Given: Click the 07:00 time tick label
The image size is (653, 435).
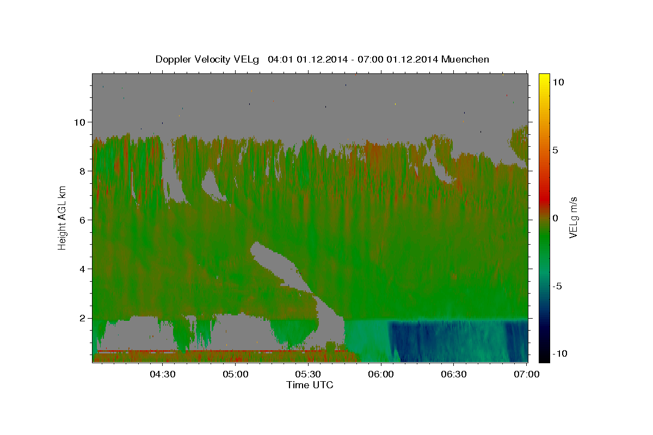Looking at the screenshot, I should pos(526,374).
